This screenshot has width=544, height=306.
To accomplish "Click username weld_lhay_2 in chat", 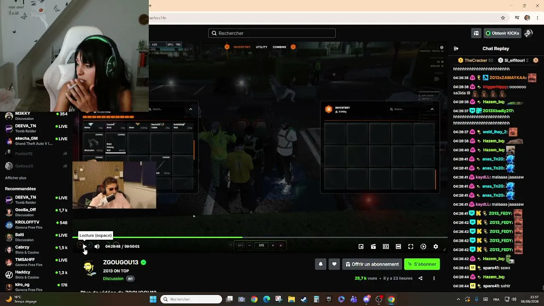I will click(x=495, y=132).
